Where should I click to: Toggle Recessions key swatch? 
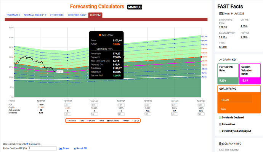click(x=220, y=124)
